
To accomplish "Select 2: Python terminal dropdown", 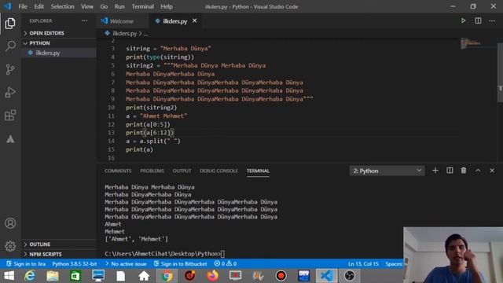I will (387, 171).
